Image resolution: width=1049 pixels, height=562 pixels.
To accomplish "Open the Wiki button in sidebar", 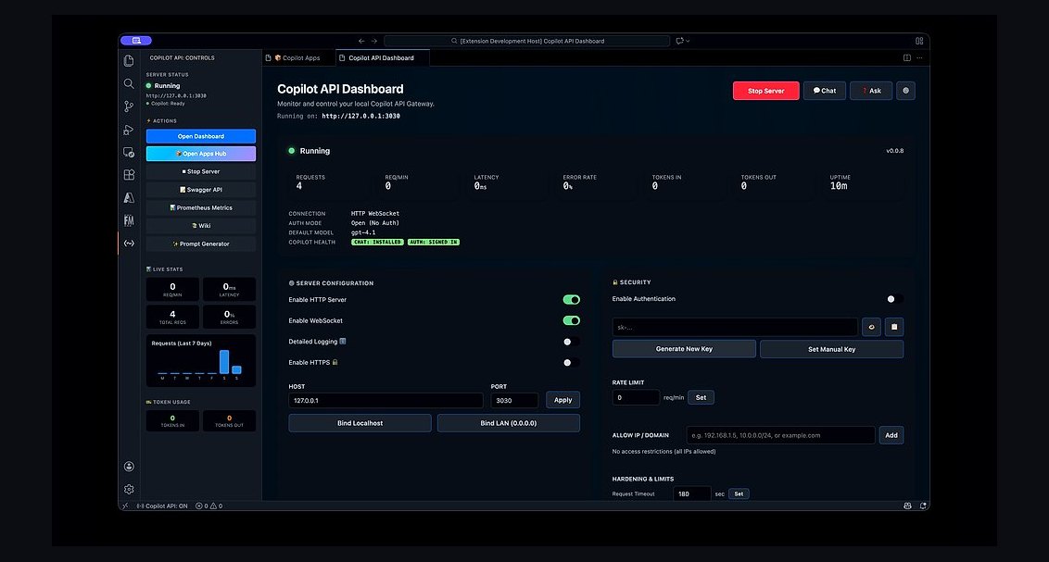I will click(201, 226).
